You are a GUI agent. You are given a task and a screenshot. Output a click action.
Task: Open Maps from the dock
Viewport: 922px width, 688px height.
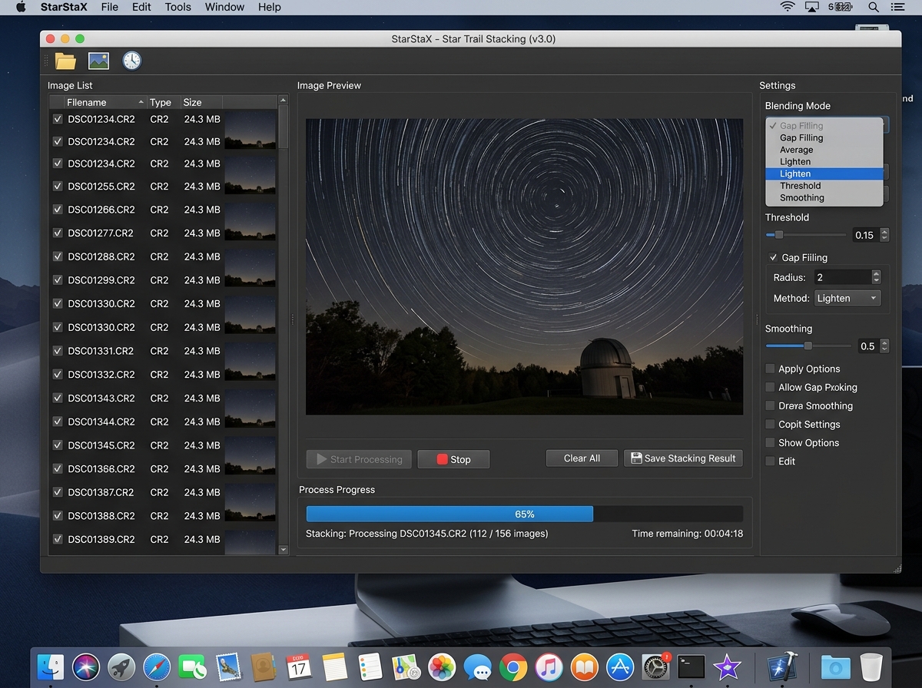[x=406, y=666]
